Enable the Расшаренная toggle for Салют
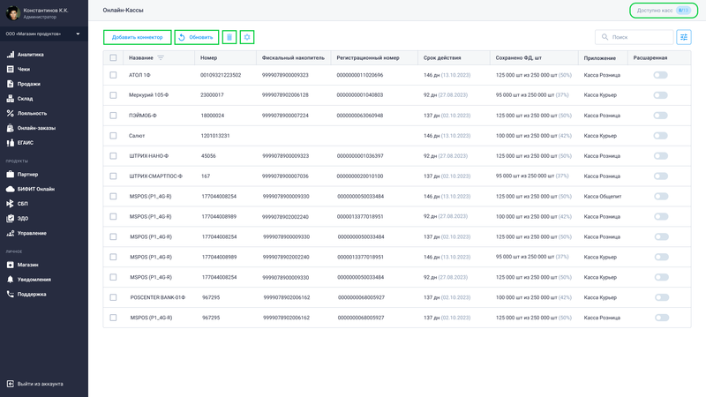This screenshot has width=706, height=397. tap(660, 136)
